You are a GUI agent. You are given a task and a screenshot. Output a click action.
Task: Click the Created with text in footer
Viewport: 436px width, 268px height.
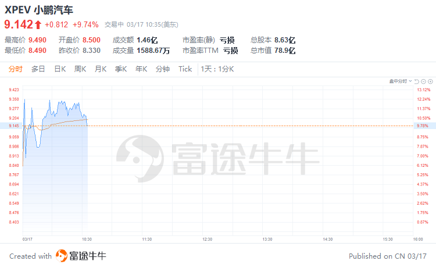coord(31,256)
